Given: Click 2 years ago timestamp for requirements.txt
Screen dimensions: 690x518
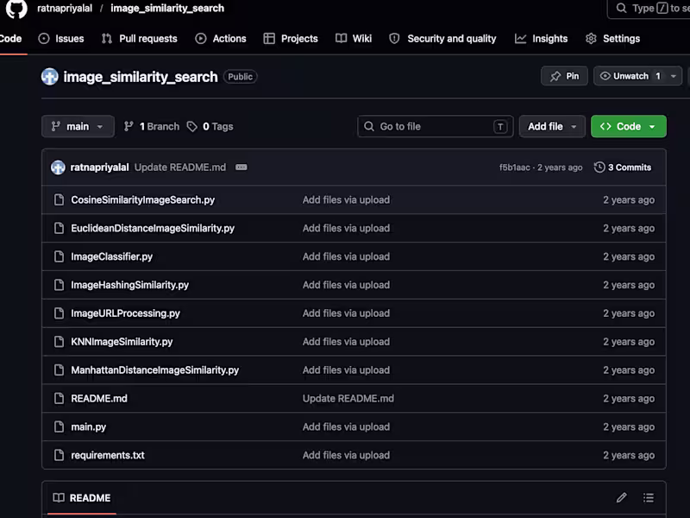Looking at the screenshot, I should pos(629,456).
